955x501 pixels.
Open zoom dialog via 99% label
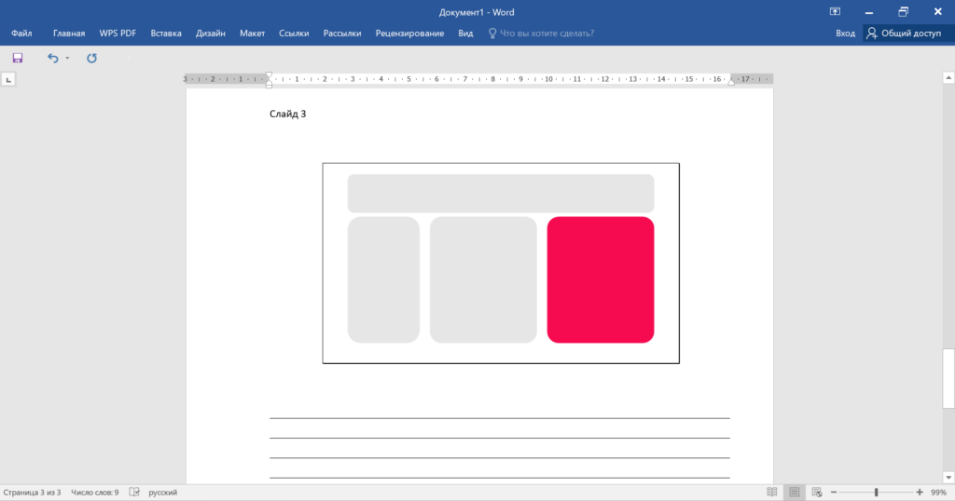(x=938, y=493)
